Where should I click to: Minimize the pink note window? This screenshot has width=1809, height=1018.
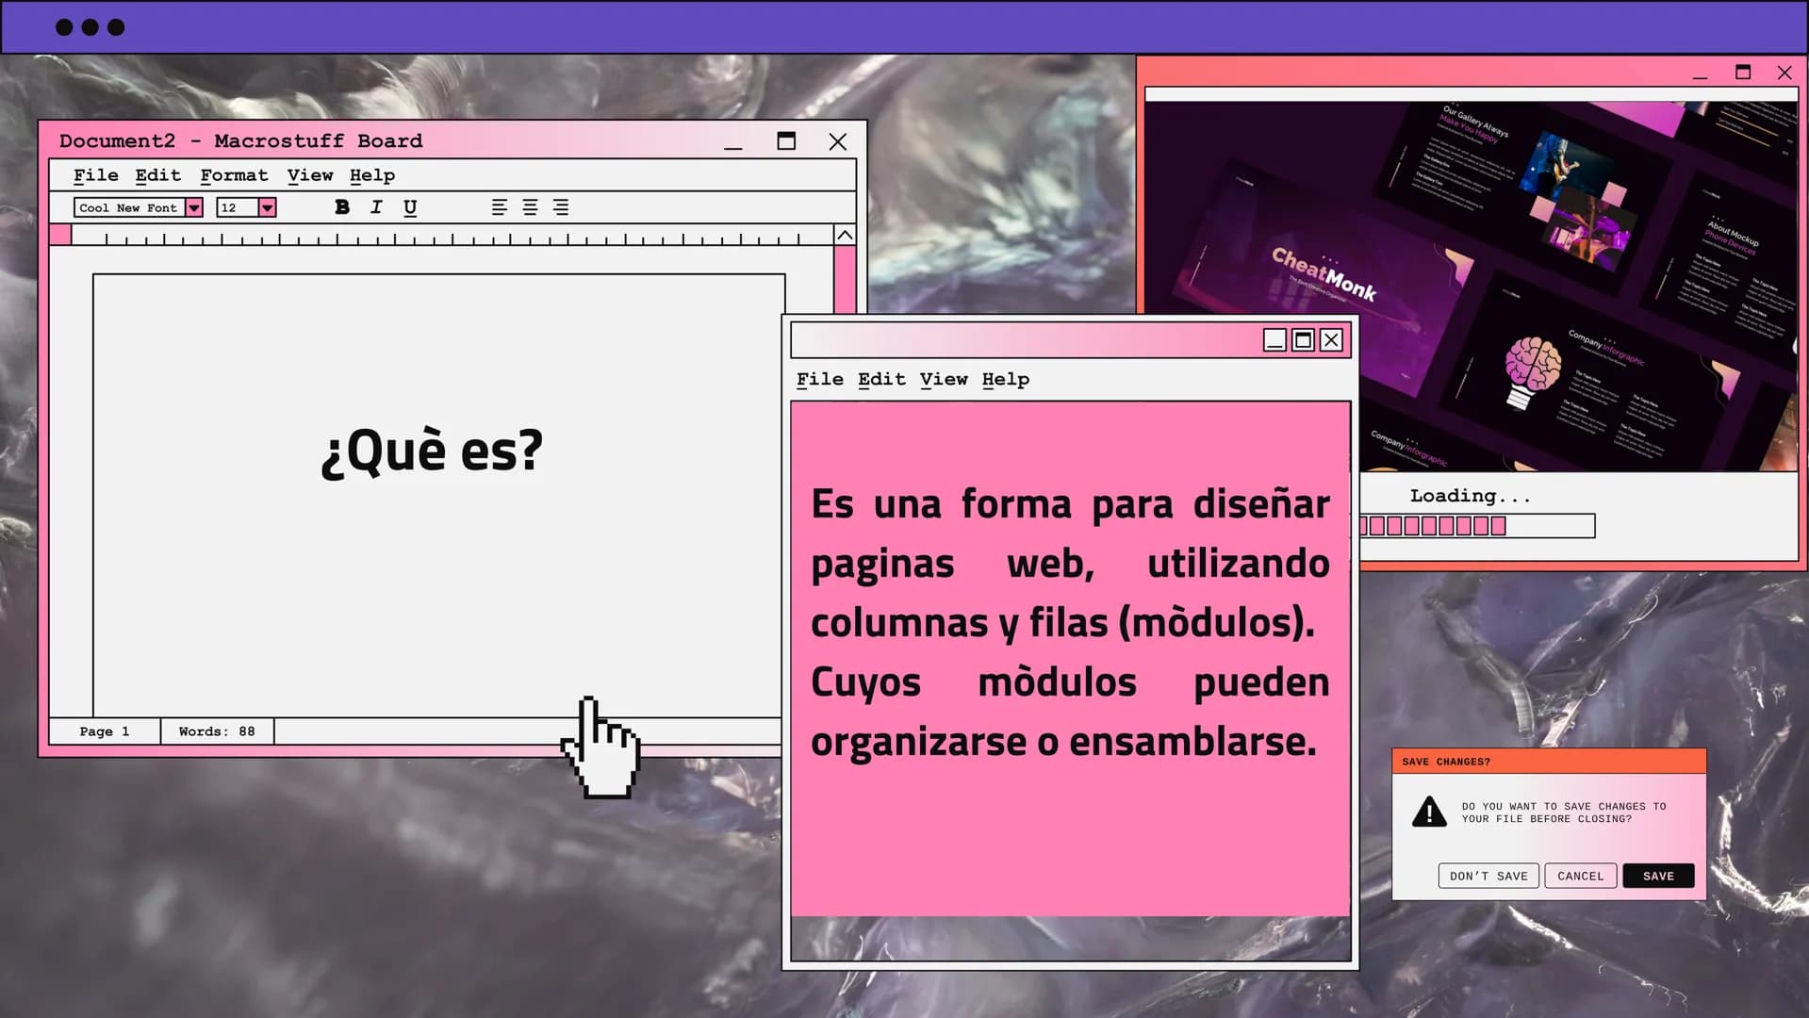point(1275,340)
